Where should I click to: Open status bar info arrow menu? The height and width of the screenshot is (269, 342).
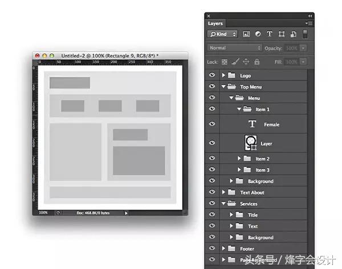(126, 213)
